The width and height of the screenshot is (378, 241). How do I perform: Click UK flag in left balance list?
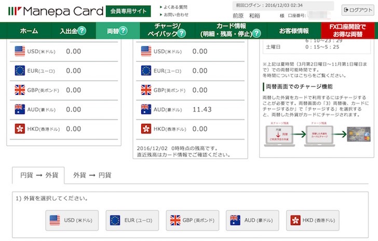pyautogui.click(x=20, y=90)
